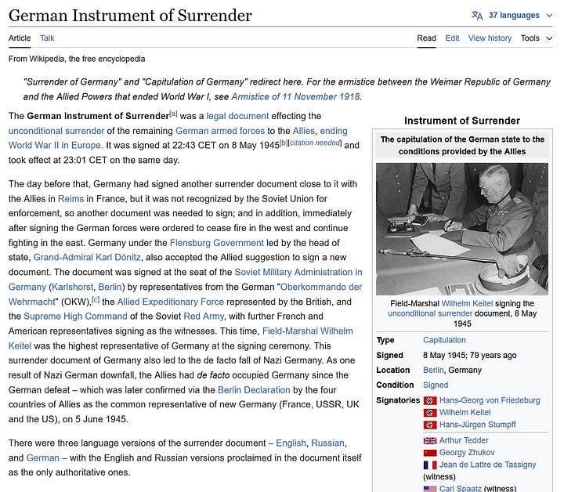Open unconditional surrender link in photo caption
The width and height of the screenshot is (564, 492).
(x=430, y=313)
